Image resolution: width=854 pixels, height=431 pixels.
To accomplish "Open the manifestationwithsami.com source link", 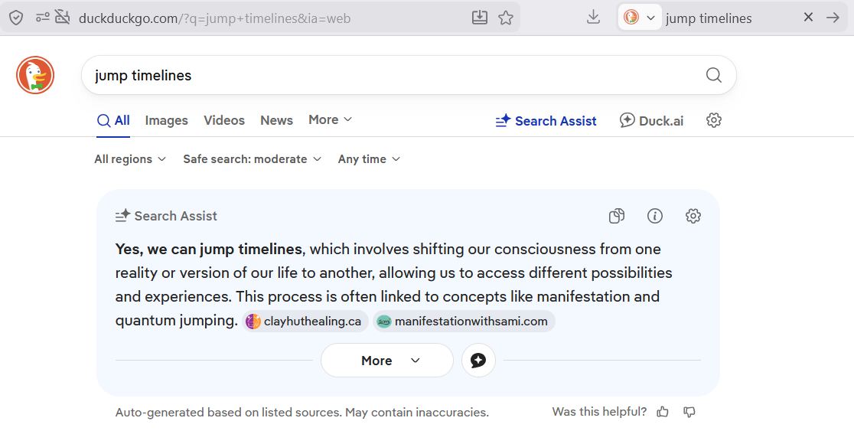I will [464, 322].
